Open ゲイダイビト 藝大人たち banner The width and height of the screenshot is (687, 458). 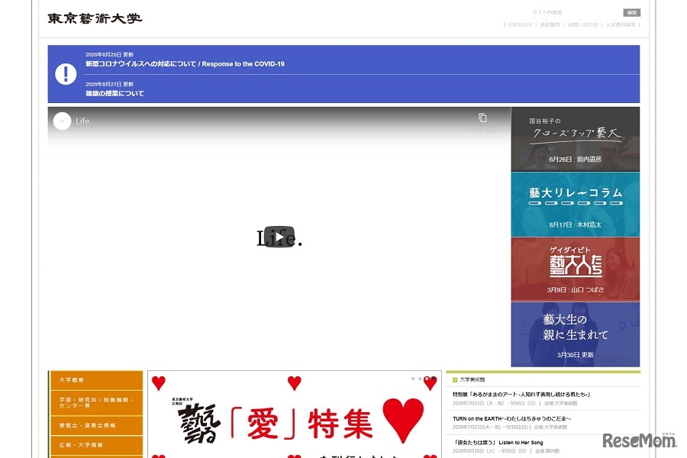pyautogui.click(x=575, y=269)
